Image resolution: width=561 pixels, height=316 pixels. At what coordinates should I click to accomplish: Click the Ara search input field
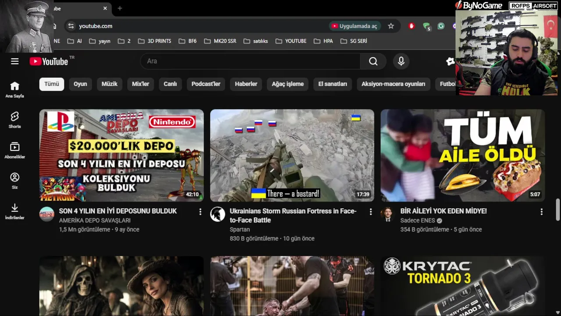coord(250,61)
